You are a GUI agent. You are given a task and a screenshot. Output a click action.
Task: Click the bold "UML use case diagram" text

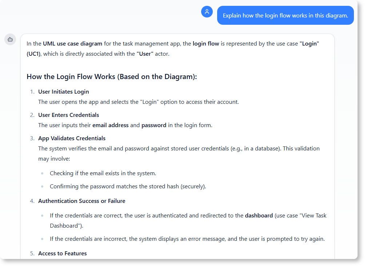tap(72, 44)
